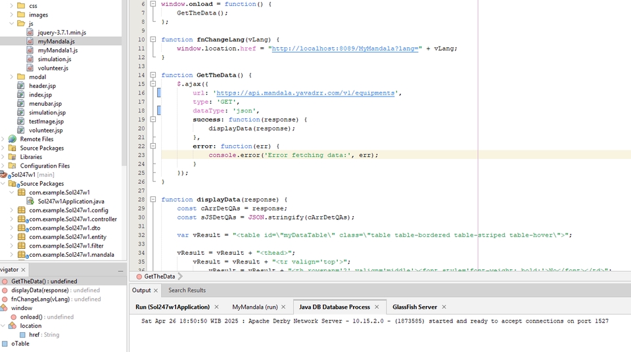The height and width of the screenshot is (352, 631).
Task: Click the com.example.Sol247w1.mandala package
Action: point(72,254)
